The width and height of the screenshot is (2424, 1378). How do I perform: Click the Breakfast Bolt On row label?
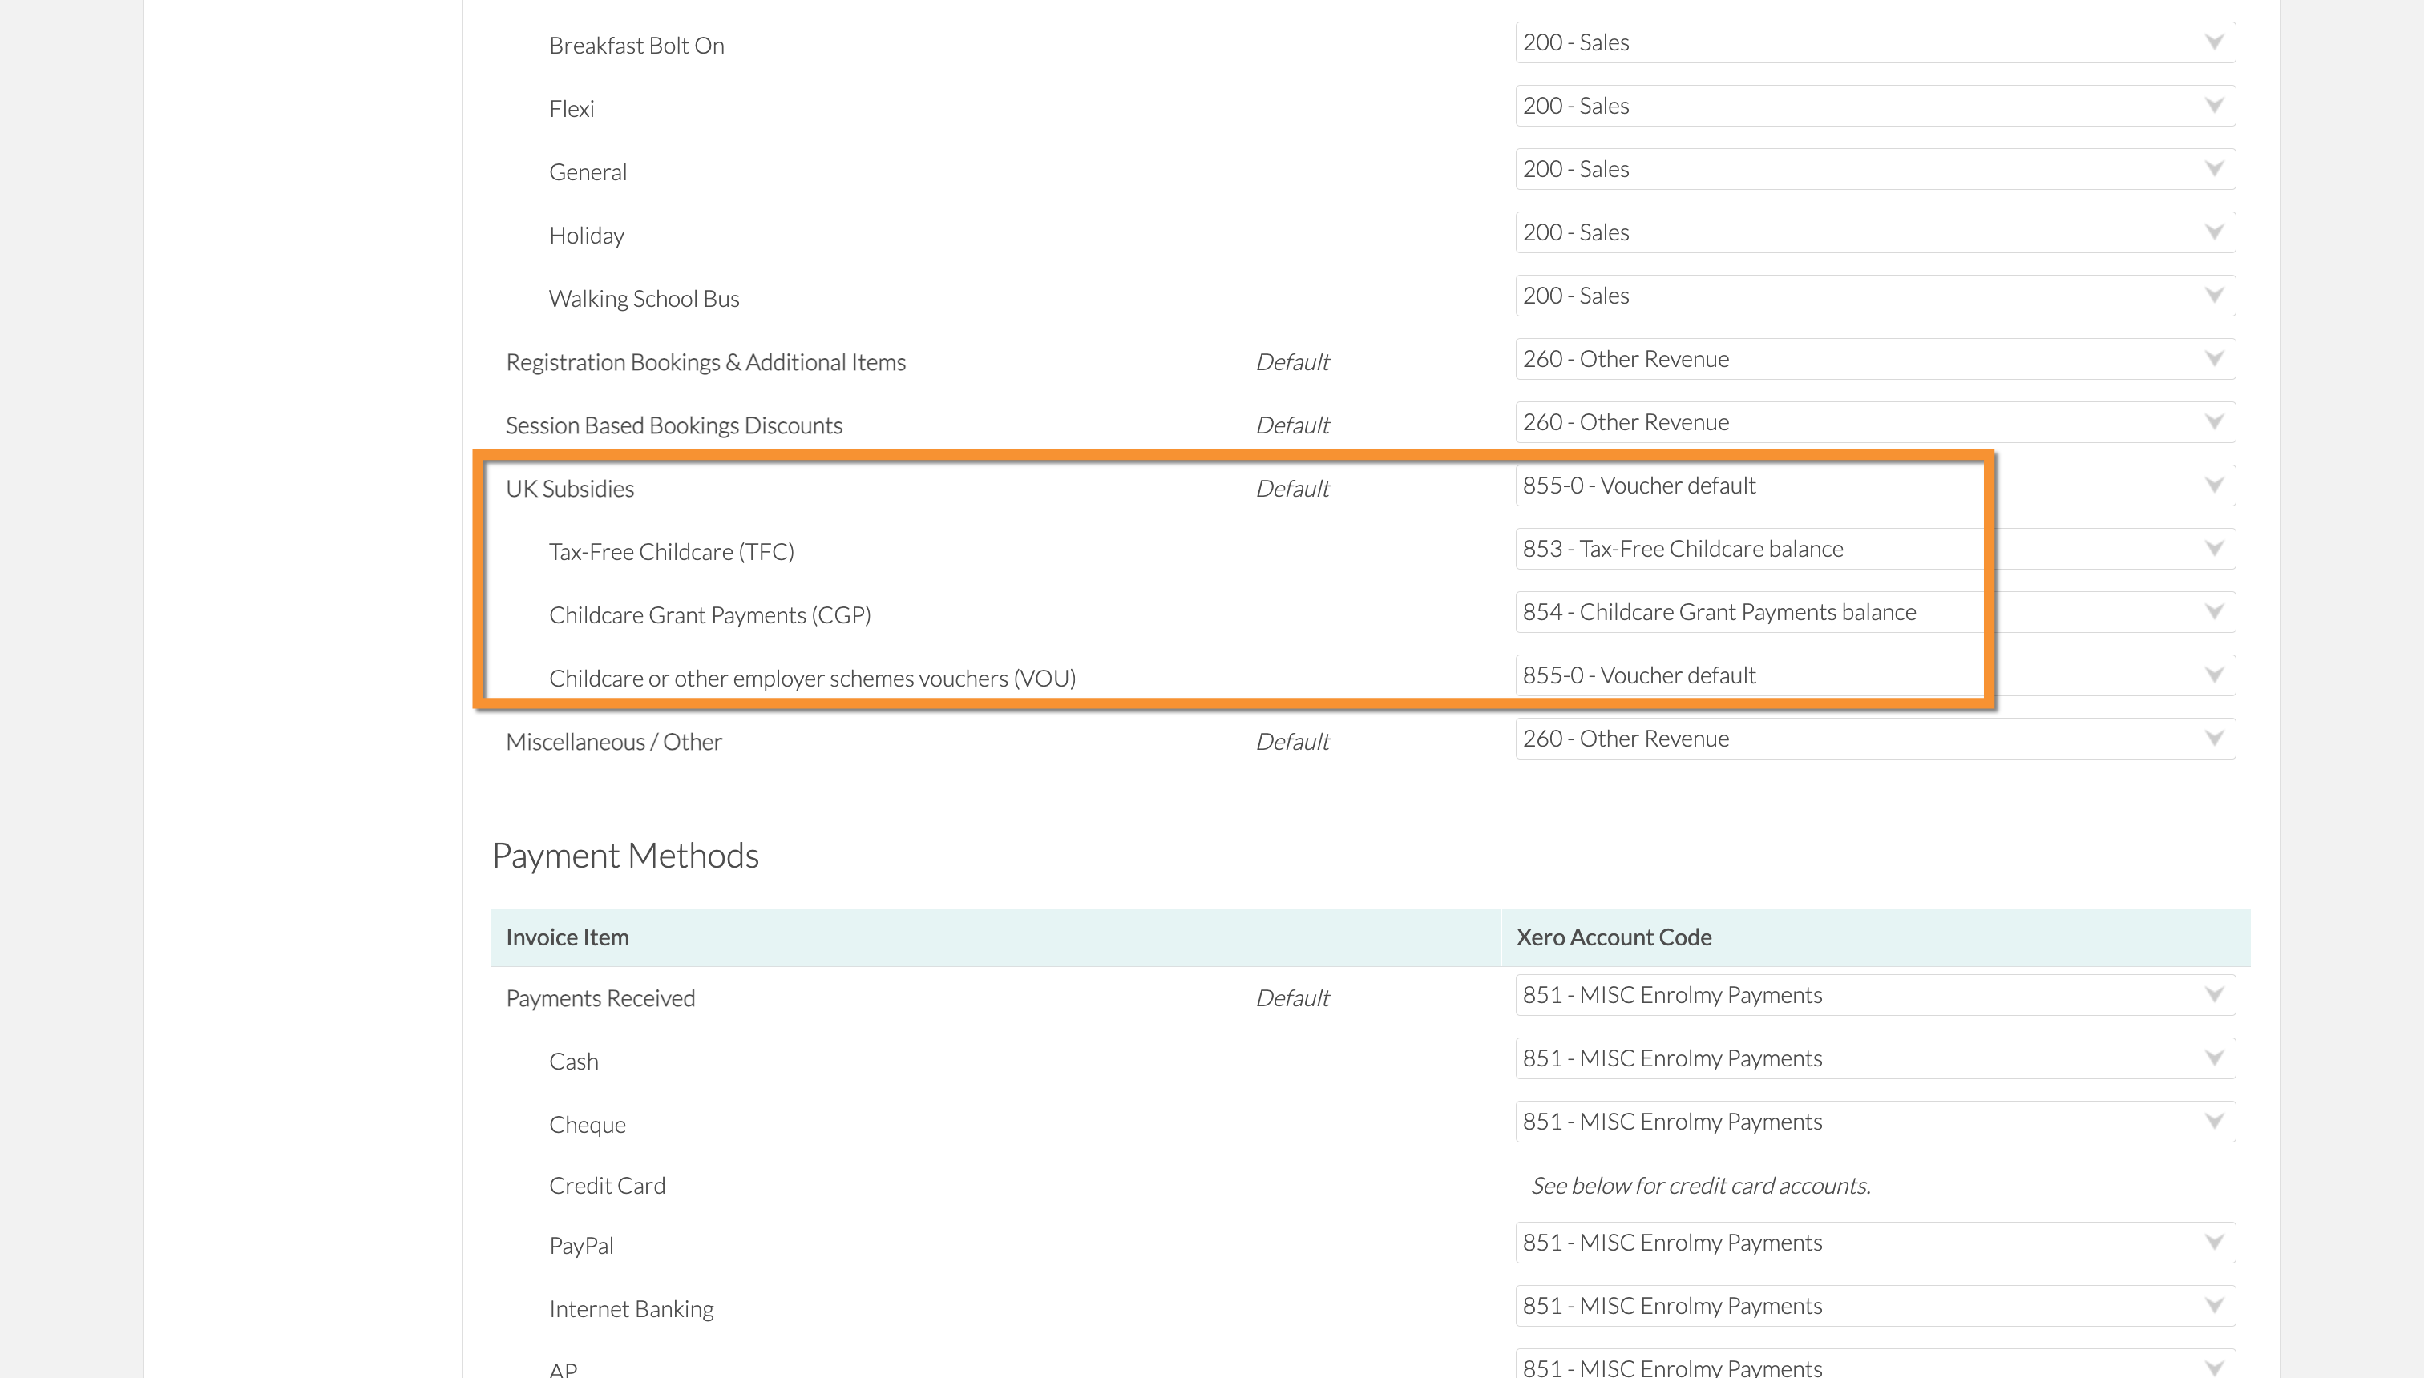636,46
